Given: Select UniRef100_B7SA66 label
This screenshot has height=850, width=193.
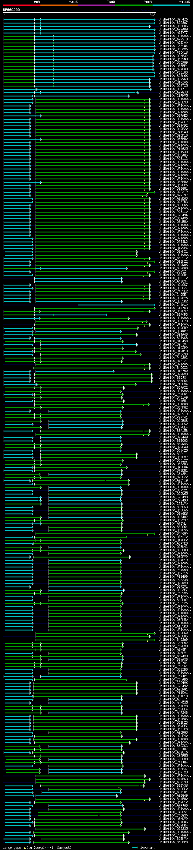Looking at the screenshot, I should 173,76.
